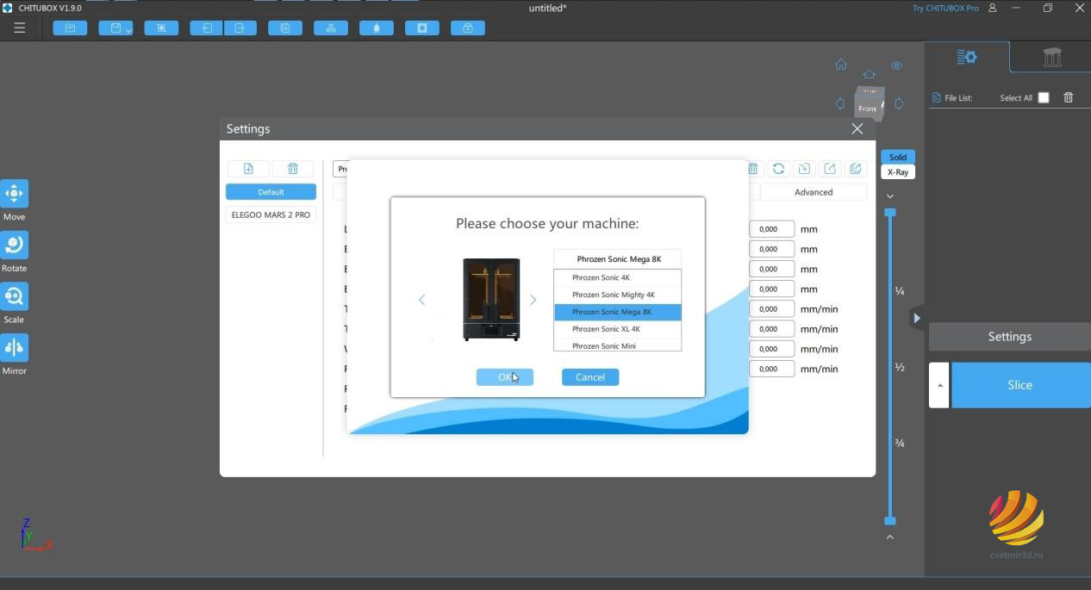
Task: Collapse the right panel with arrow
Action: click(x=917, y=318)
